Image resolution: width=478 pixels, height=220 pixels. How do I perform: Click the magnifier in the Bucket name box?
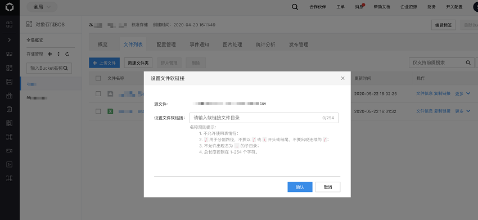click(66, 68)
